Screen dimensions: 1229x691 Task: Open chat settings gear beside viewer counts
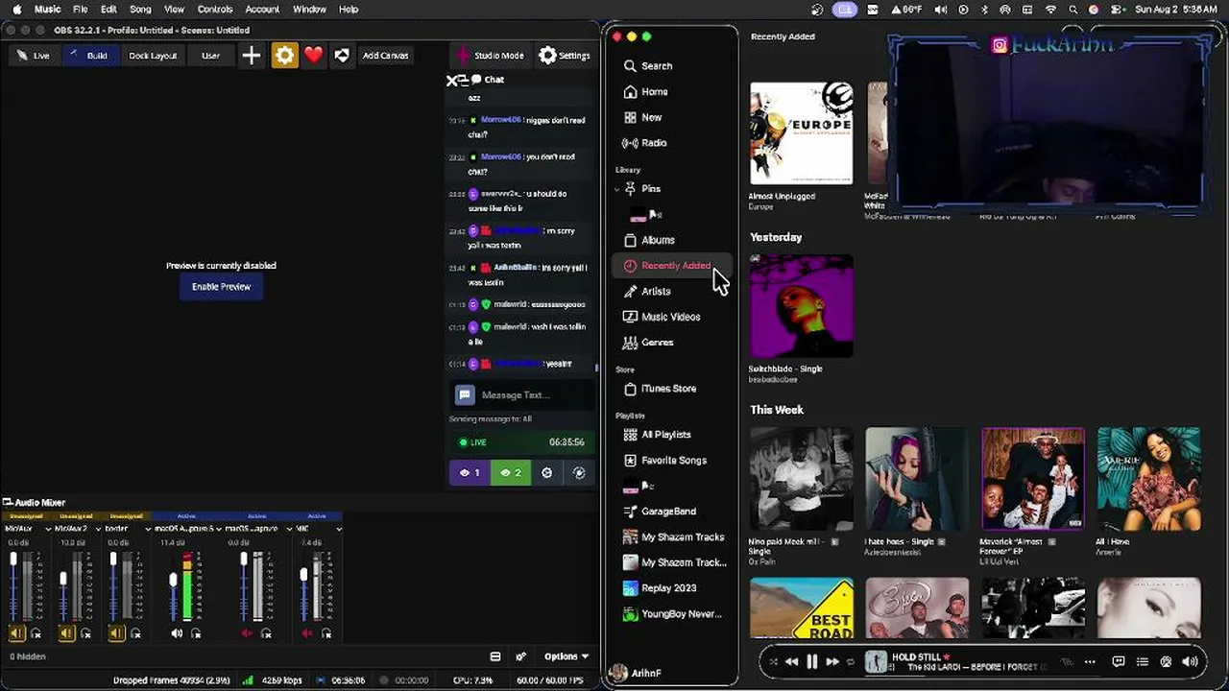[546, 472]
